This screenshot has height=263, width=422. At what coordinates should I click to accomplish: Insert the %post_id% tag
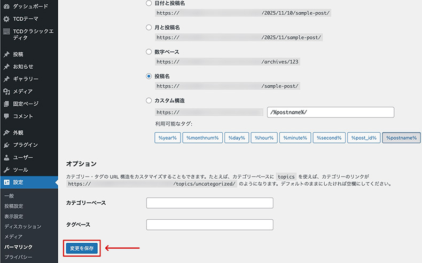364,138
